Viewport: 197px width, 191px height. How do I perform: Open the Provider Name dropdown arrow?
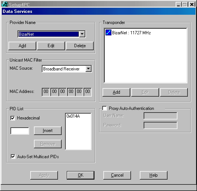[82, 34]
